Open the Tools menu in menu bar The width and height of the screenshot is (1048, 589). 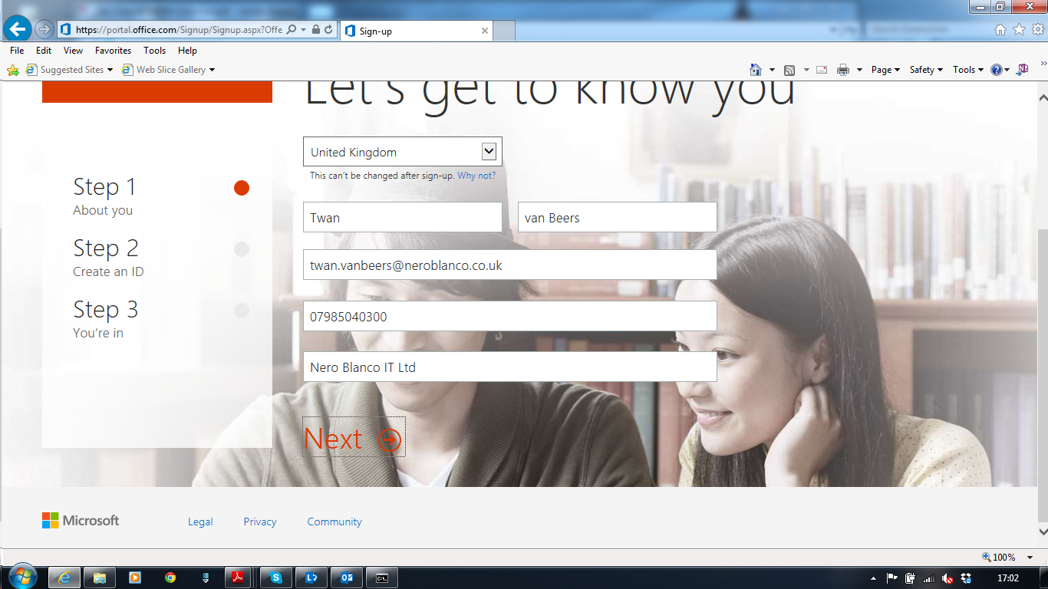154,51
